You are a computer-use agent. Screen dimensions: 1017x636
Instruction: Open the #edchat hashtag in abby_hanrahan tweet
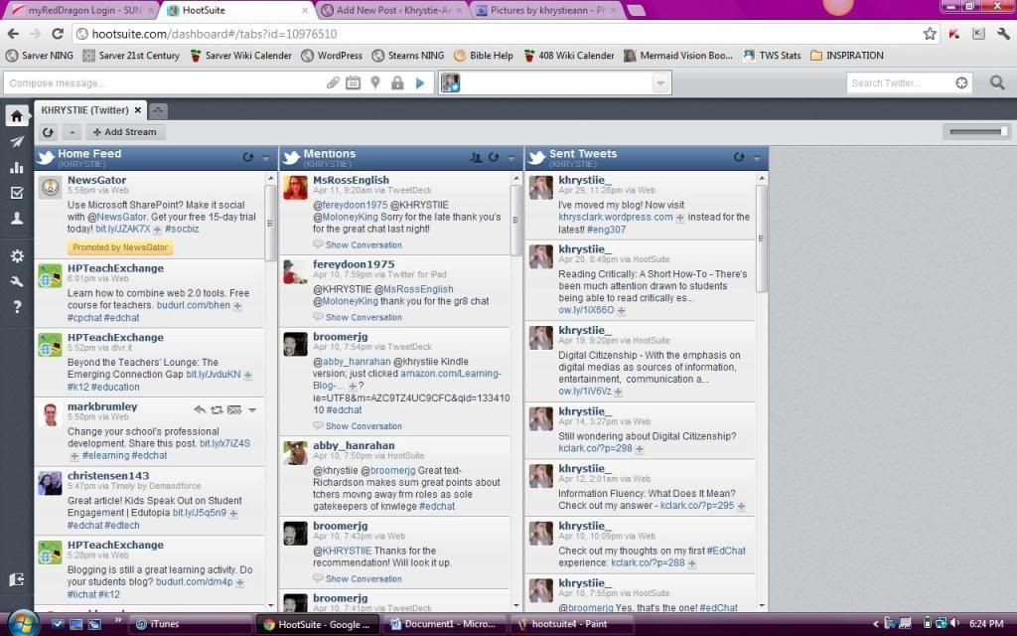[437, 506]
